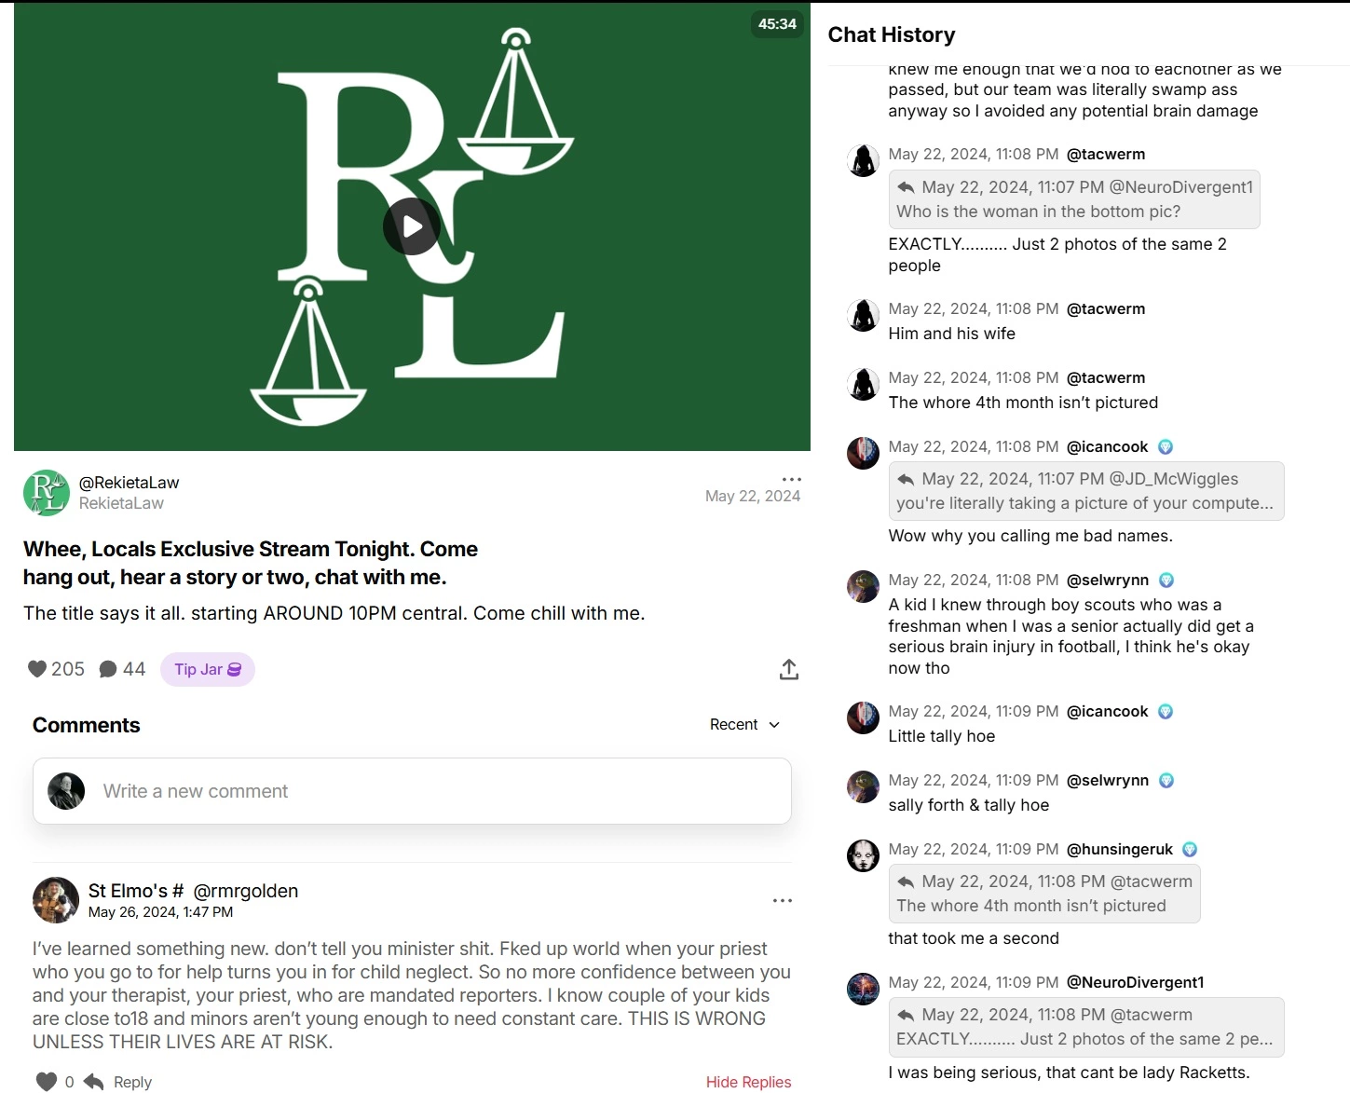This screenshot has width=1350, height=1093.
Task: Click @selwrynn supporter badge at 11:08 PM
Action: tap(1166, 581)
